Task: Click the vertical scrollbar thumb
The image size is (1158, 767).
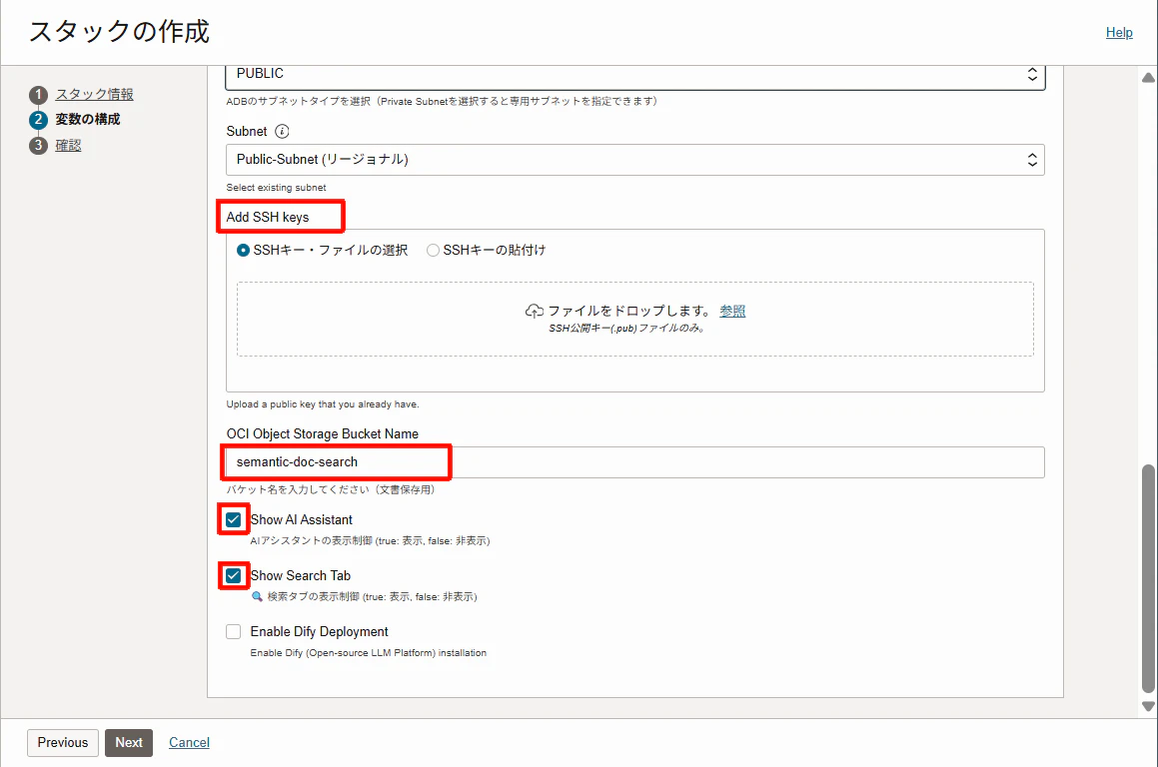Action: (1148, 579)
